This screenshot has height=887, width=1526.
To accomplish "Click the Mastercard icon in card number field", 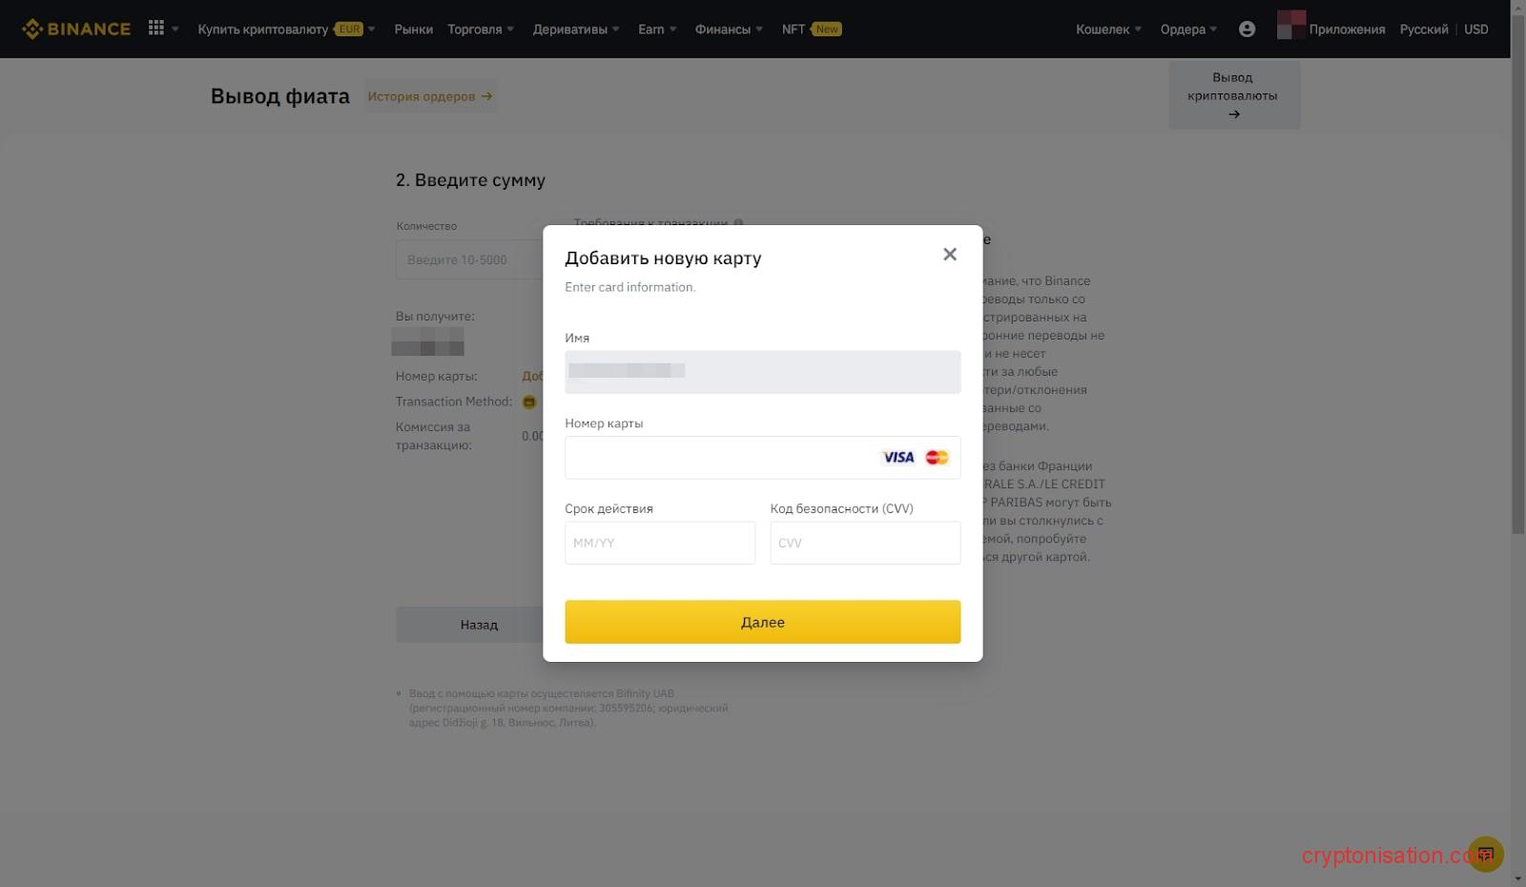I will click(936, 457).
